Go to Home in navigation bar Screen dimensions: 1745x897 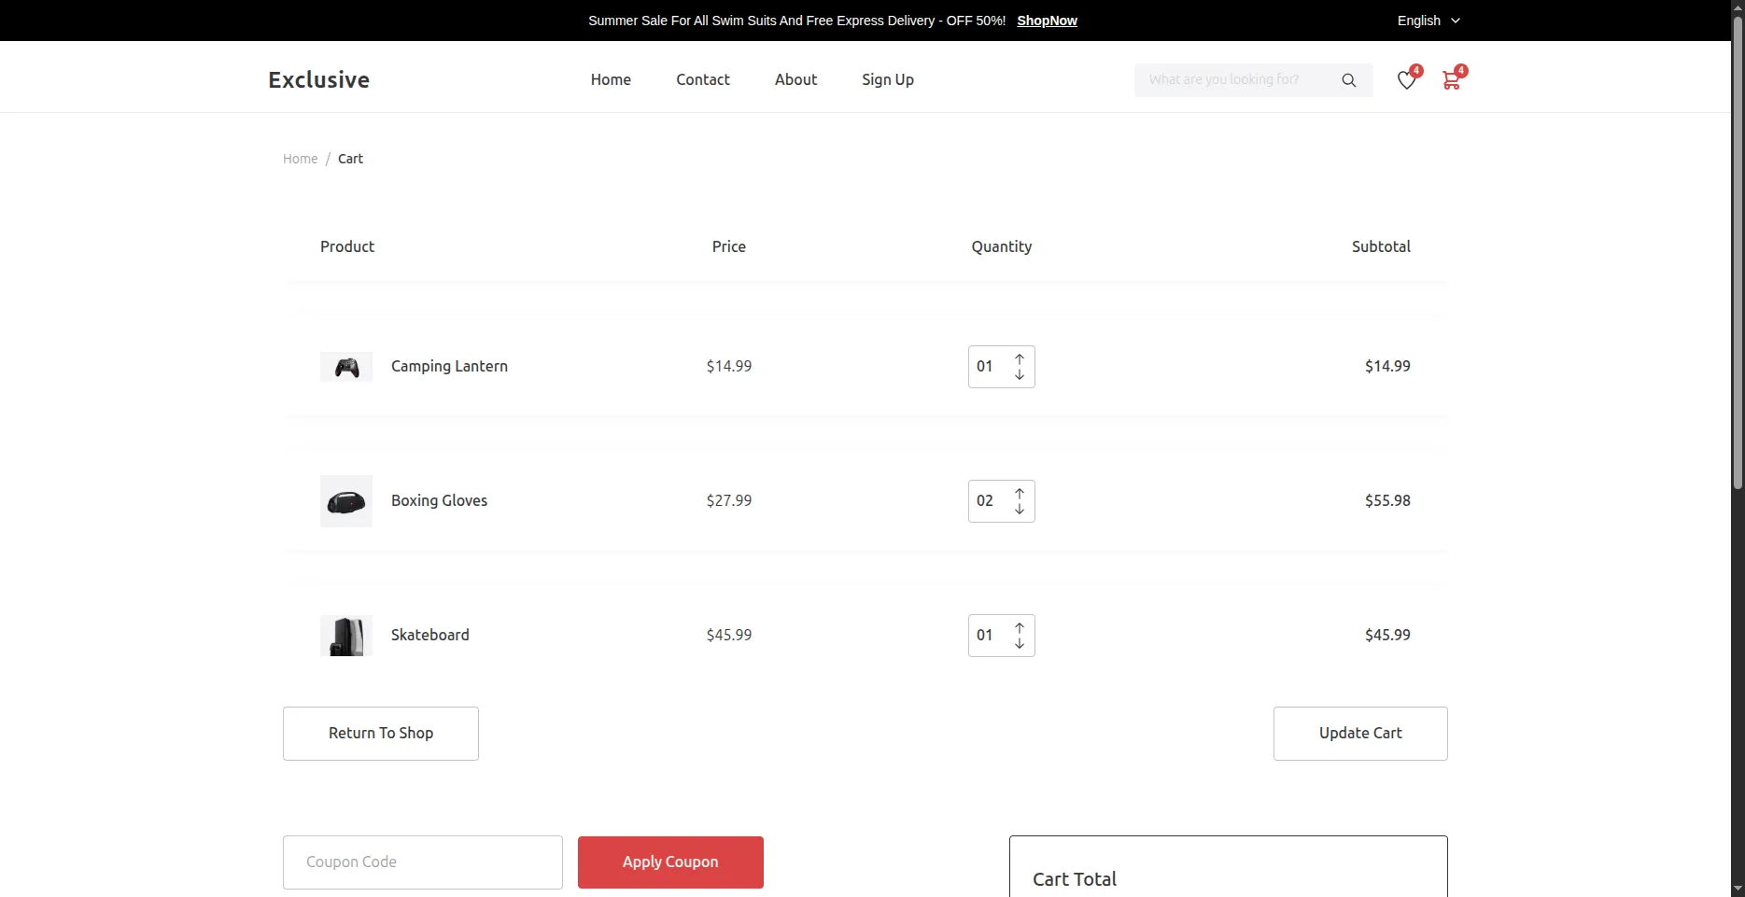611,79
